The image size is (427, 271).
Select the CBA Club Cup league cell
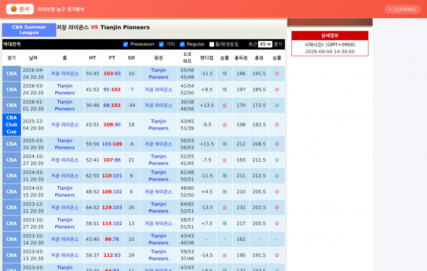(11, 125)
